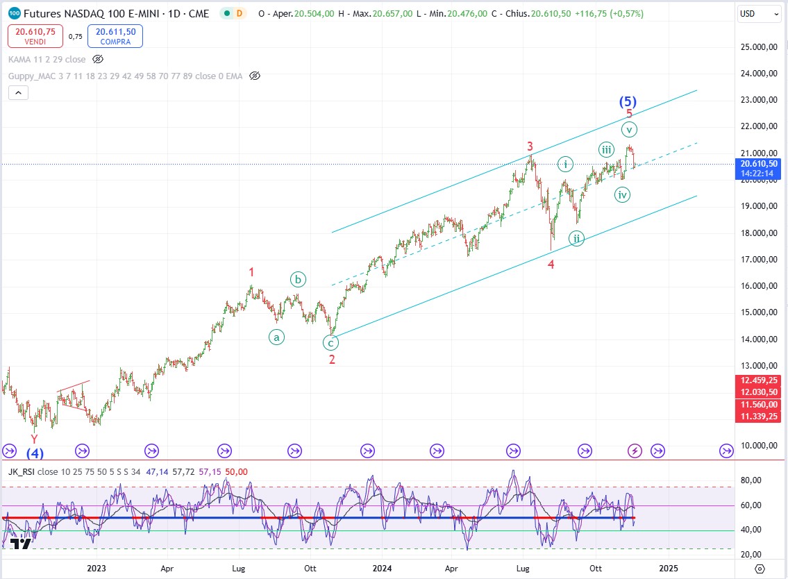Click the min price value 20.476,00
This screenshot has height=579, width=788.
tap(467, 14)
